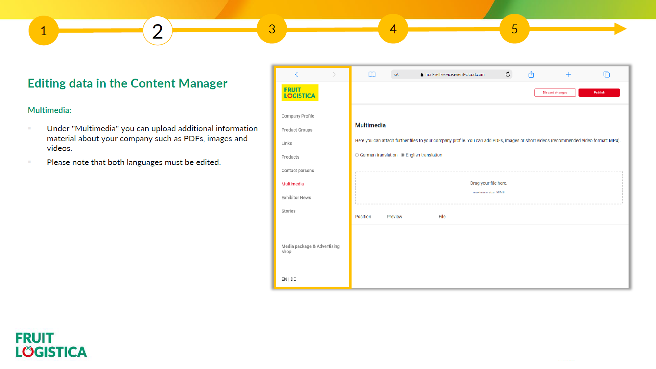Reload the page with the refresh icon

[x=508, y=74]
